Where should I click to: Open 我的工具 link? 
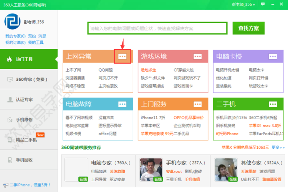pos(36,42)
